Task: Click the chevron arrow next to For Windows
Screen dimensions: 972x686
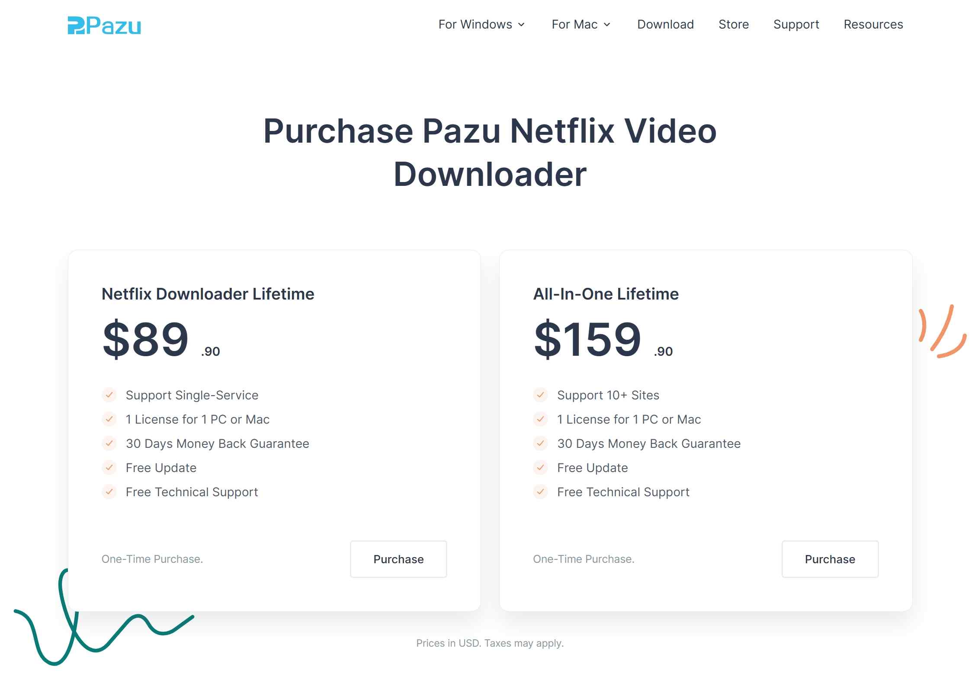Action: [x=522, y=25]
